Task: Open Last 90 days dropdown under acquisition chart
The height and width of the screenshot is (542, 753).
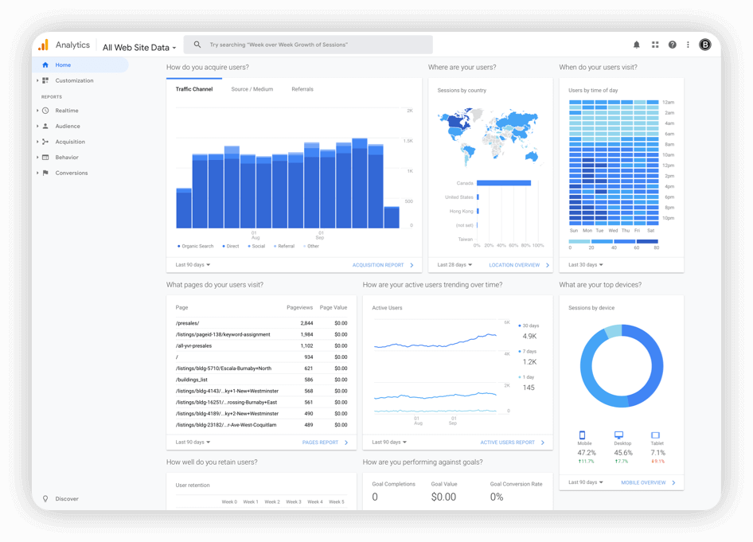Action: pos(193,265)
